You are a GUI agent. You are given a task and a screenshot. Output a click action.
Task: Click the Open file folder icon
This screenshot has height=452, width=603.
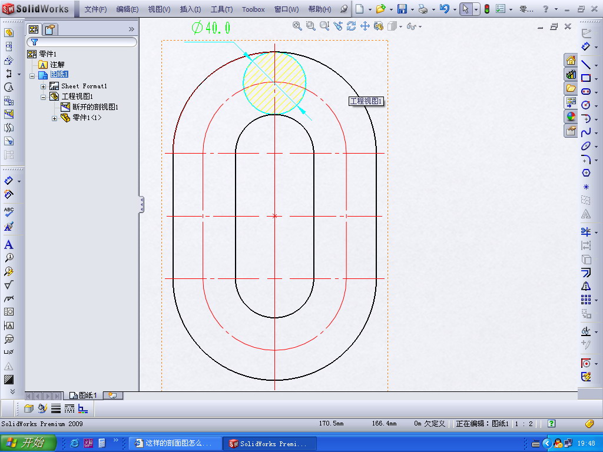(x=381, y=9)
